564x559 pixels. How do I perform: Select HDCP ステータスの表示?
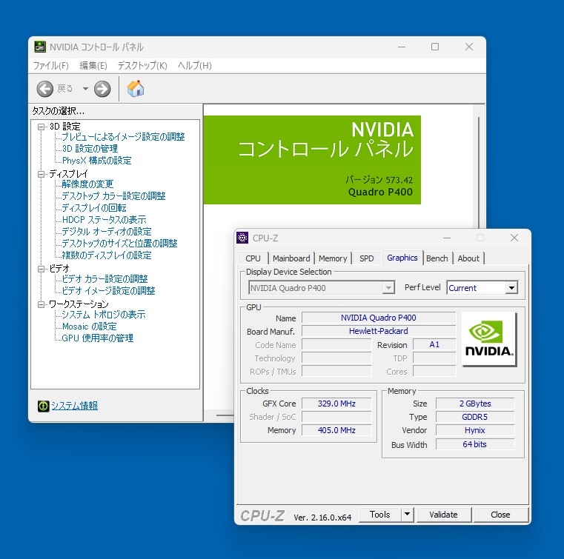coord(104,219)
